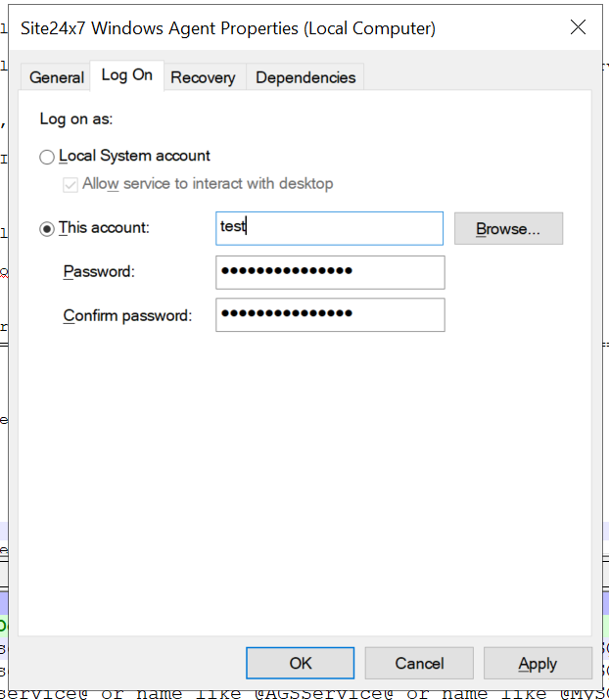The image size is (609, 700).
Task: Click the dialog title Site24x7 Windows Agent Properties
Action: (x=228, y=28)
